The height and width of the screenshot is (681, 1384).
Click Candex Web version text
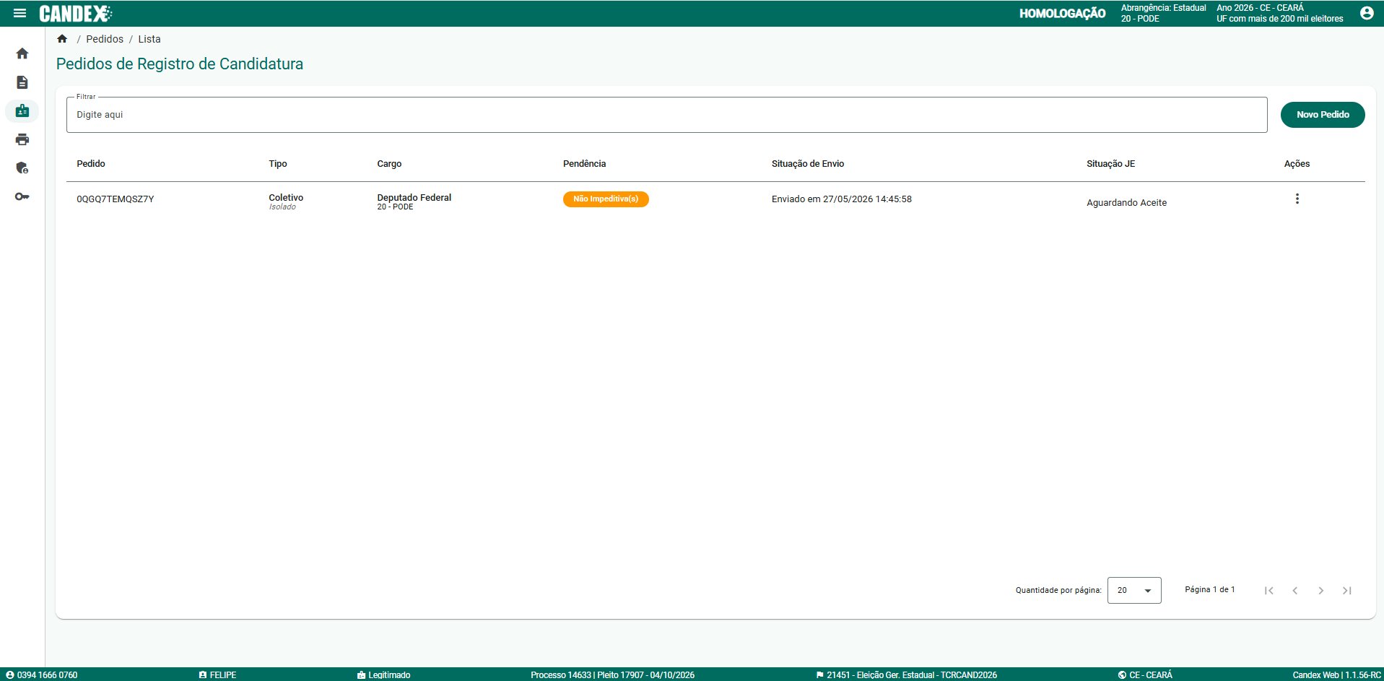click(x=1336, y=675)
